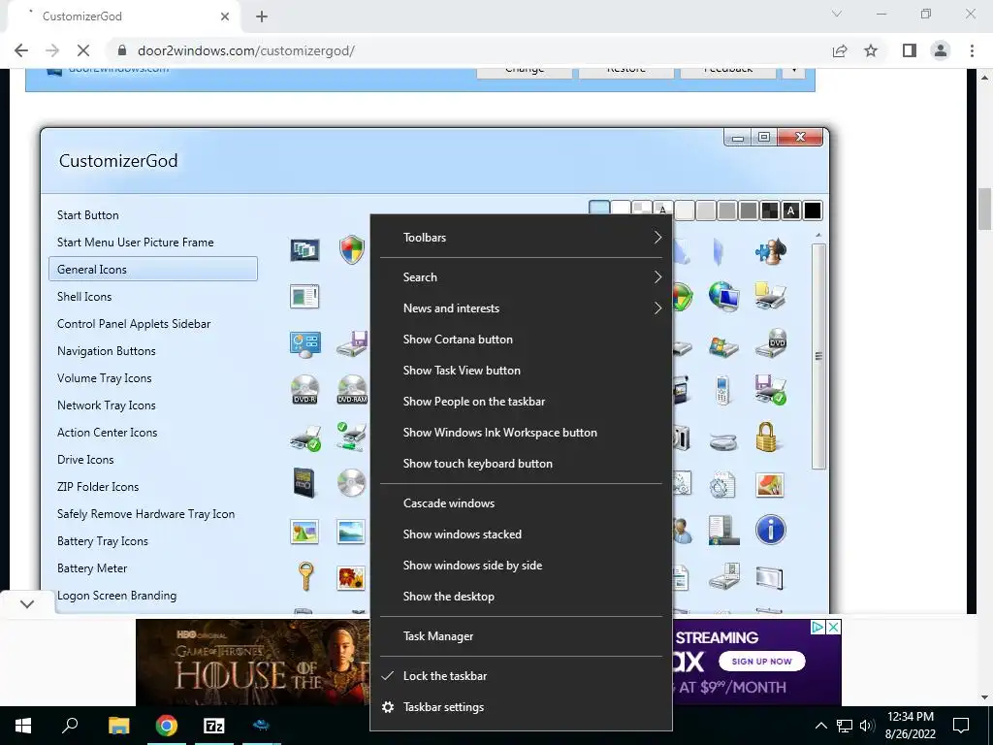Image resolution: width=993 pixels, height=745 pixels.
Task: Choose the golden padlock icon
Action: pos(767,437)
